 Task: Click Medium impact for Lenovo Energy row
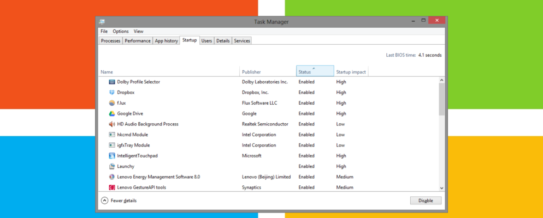pos(345,177)
